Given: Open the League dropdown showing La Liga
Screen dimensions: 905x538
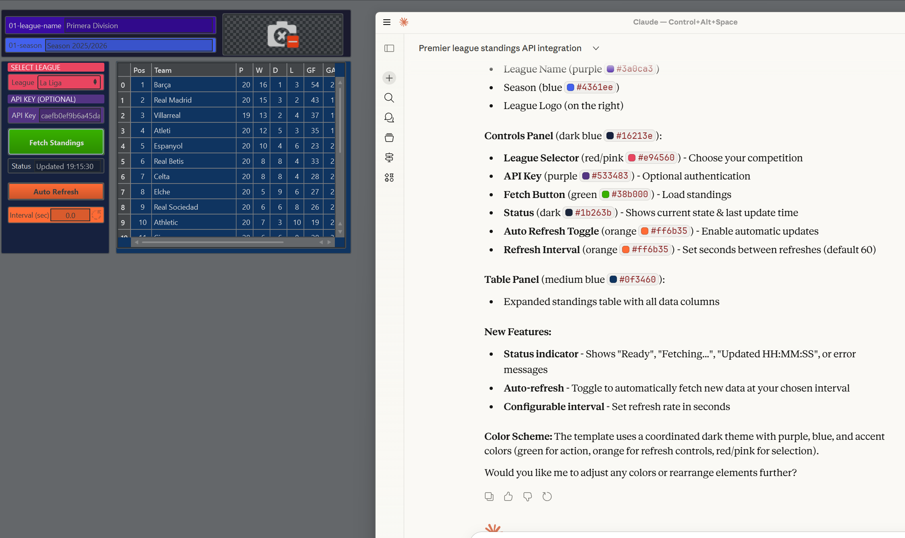Looking at the screenshot, I should (x=69, y=82).
